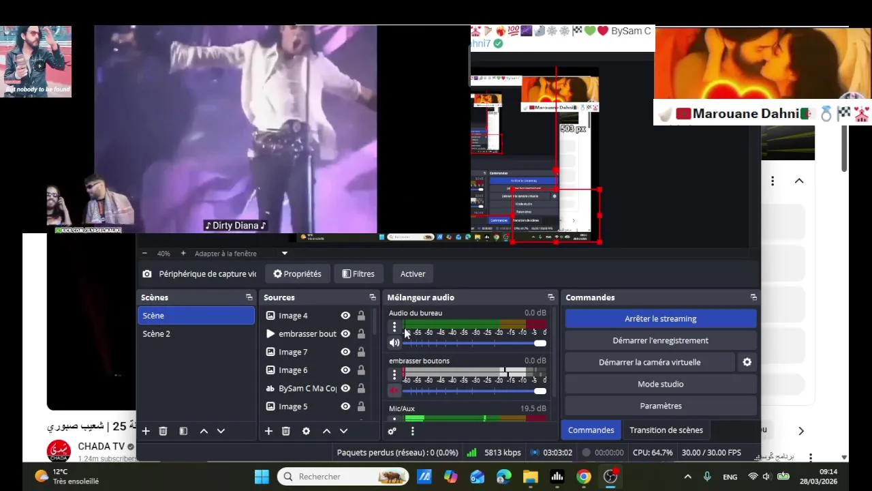Open advanced audio properties gears icon
Viewport: 872px width, 491px height.
(x=392, y=431)
